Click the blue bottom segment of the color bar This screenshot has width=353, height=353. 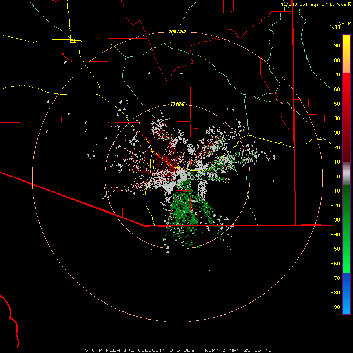tap(346, 293)
